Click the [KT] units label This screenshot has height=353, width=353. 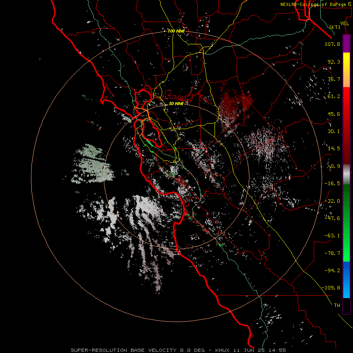(x=335, y=27)
